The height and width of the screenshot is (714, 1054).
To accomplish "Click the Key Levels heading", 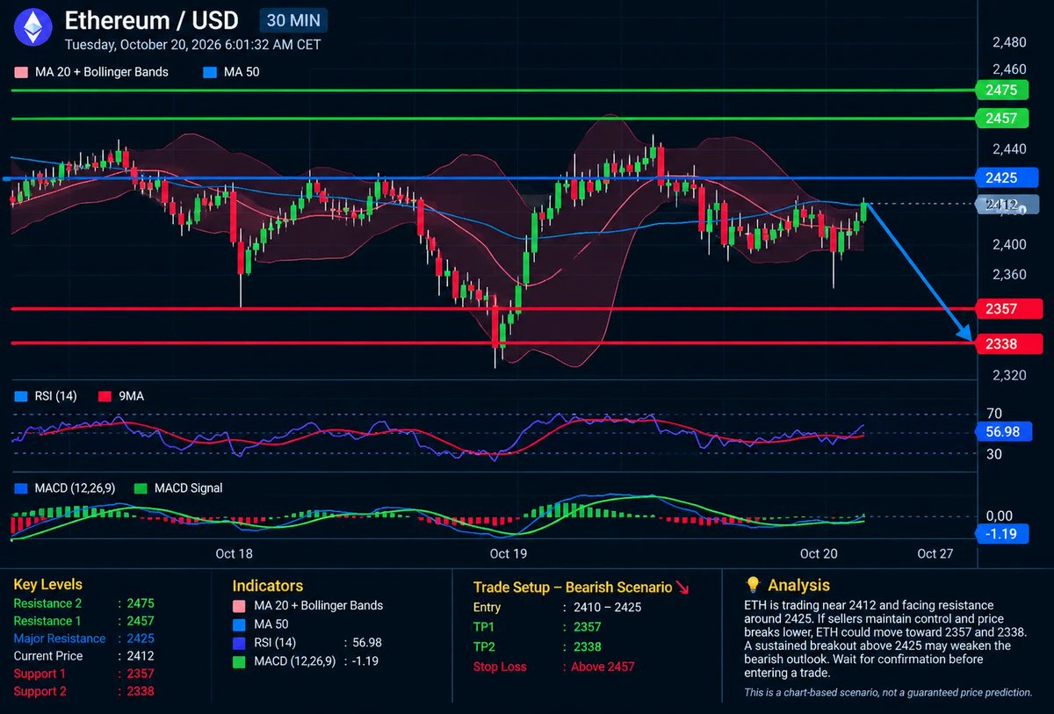I will pos(48,585).
